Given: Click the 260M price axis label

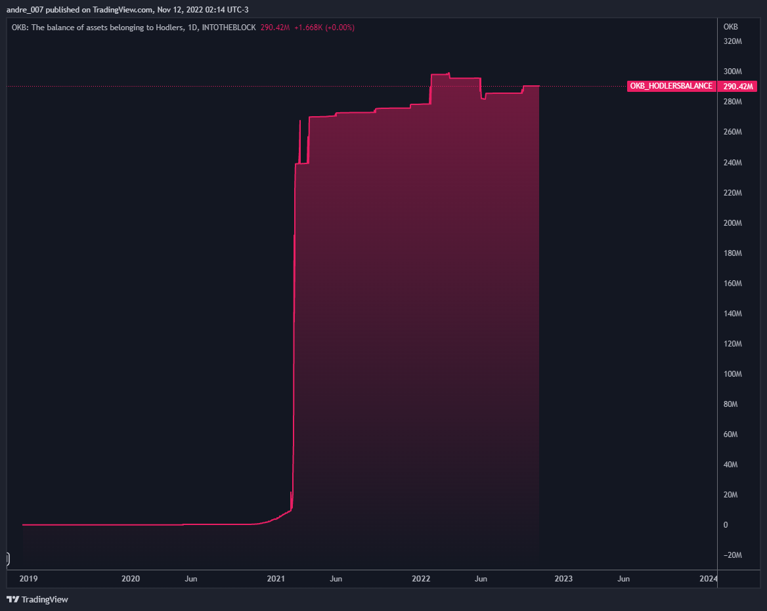Looking at the screenshot, I should 733,132.
